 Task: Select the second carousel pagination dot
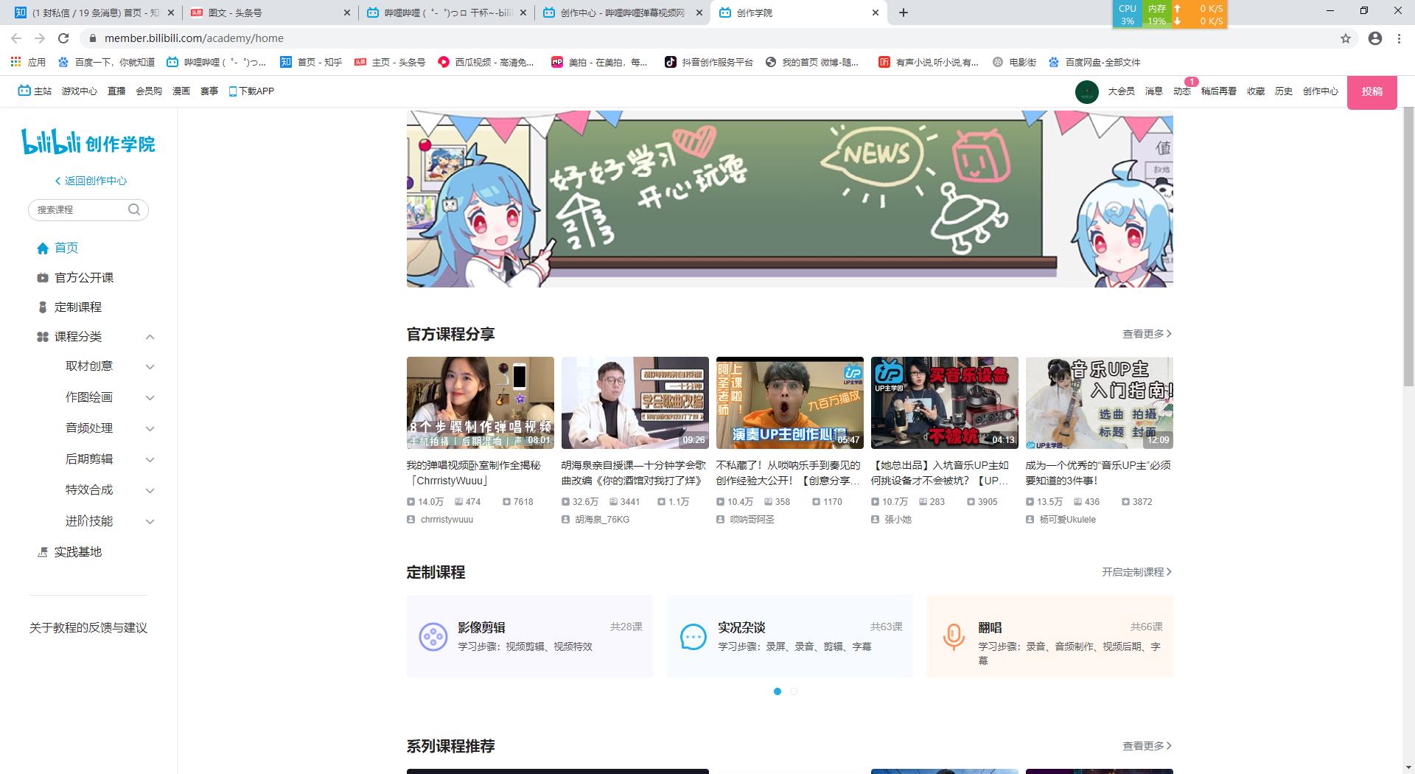pos(794,691)
